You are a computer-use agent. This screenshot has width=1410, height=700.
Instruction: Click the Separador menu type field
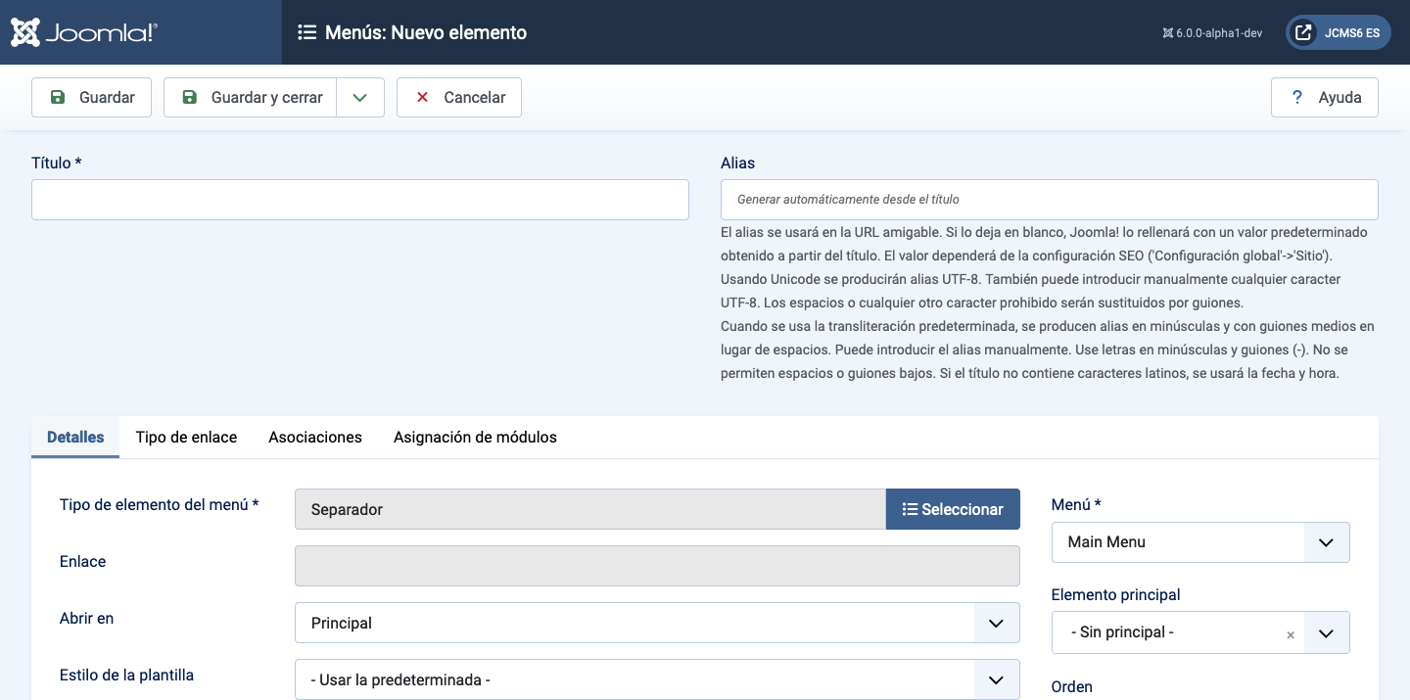[590, 509]
